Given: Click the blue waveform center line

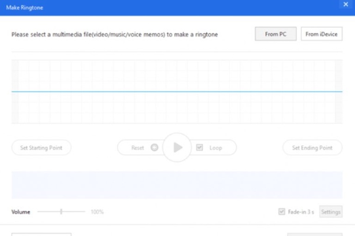Looking at the screenshot, I should (x=177, y=91).
